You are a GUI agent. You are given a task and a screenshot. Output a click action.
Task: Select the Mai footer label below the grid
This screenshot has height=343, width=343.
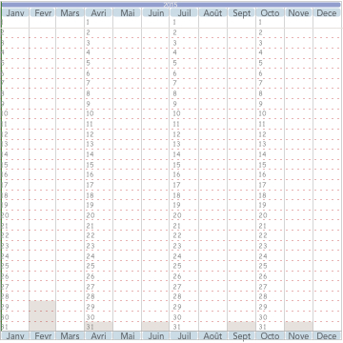(128, 335)
